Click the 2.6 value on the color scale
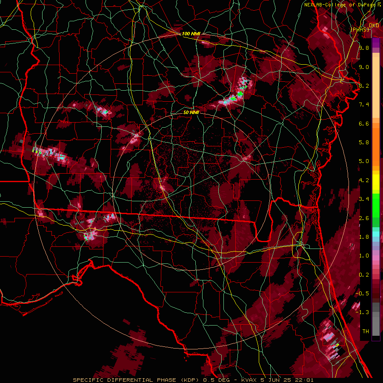This screenshot has width=383, height=383. tap(364, 218)
